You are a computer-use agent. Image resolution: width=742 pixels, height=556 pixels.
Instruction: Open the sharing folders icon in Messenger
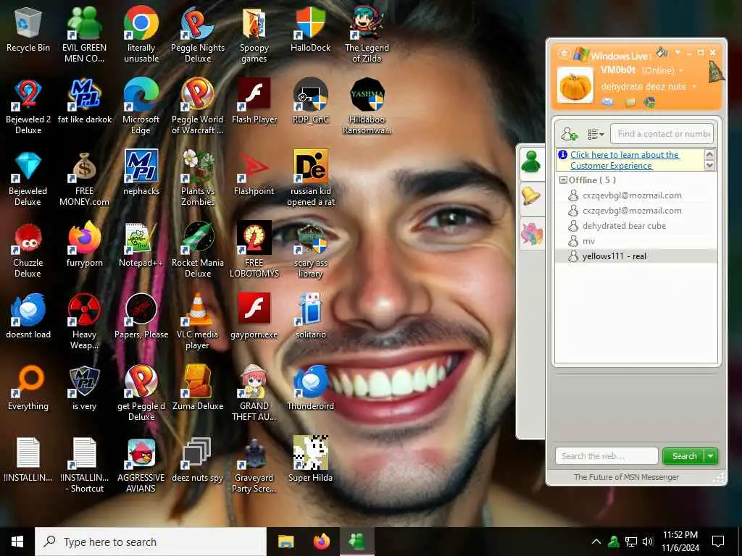click(630, 101)
